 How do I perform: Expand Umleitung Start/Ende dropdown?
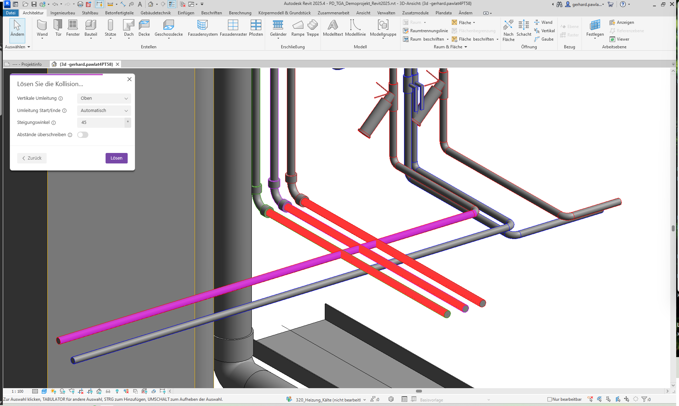104,111
